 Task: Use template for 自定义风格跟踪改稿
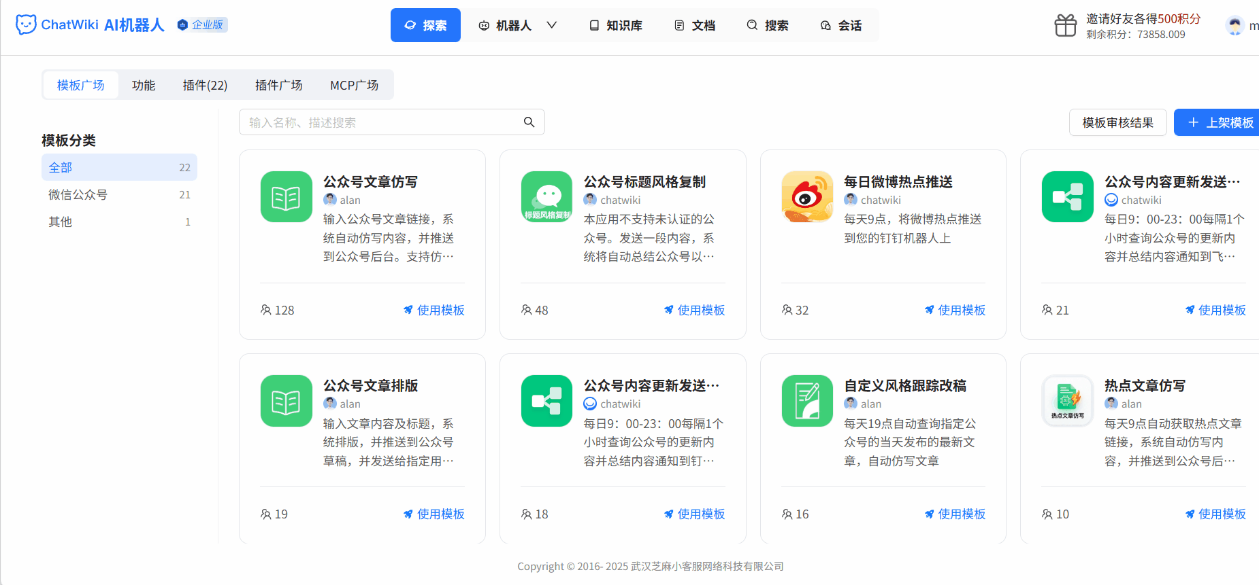pos(955,514)
